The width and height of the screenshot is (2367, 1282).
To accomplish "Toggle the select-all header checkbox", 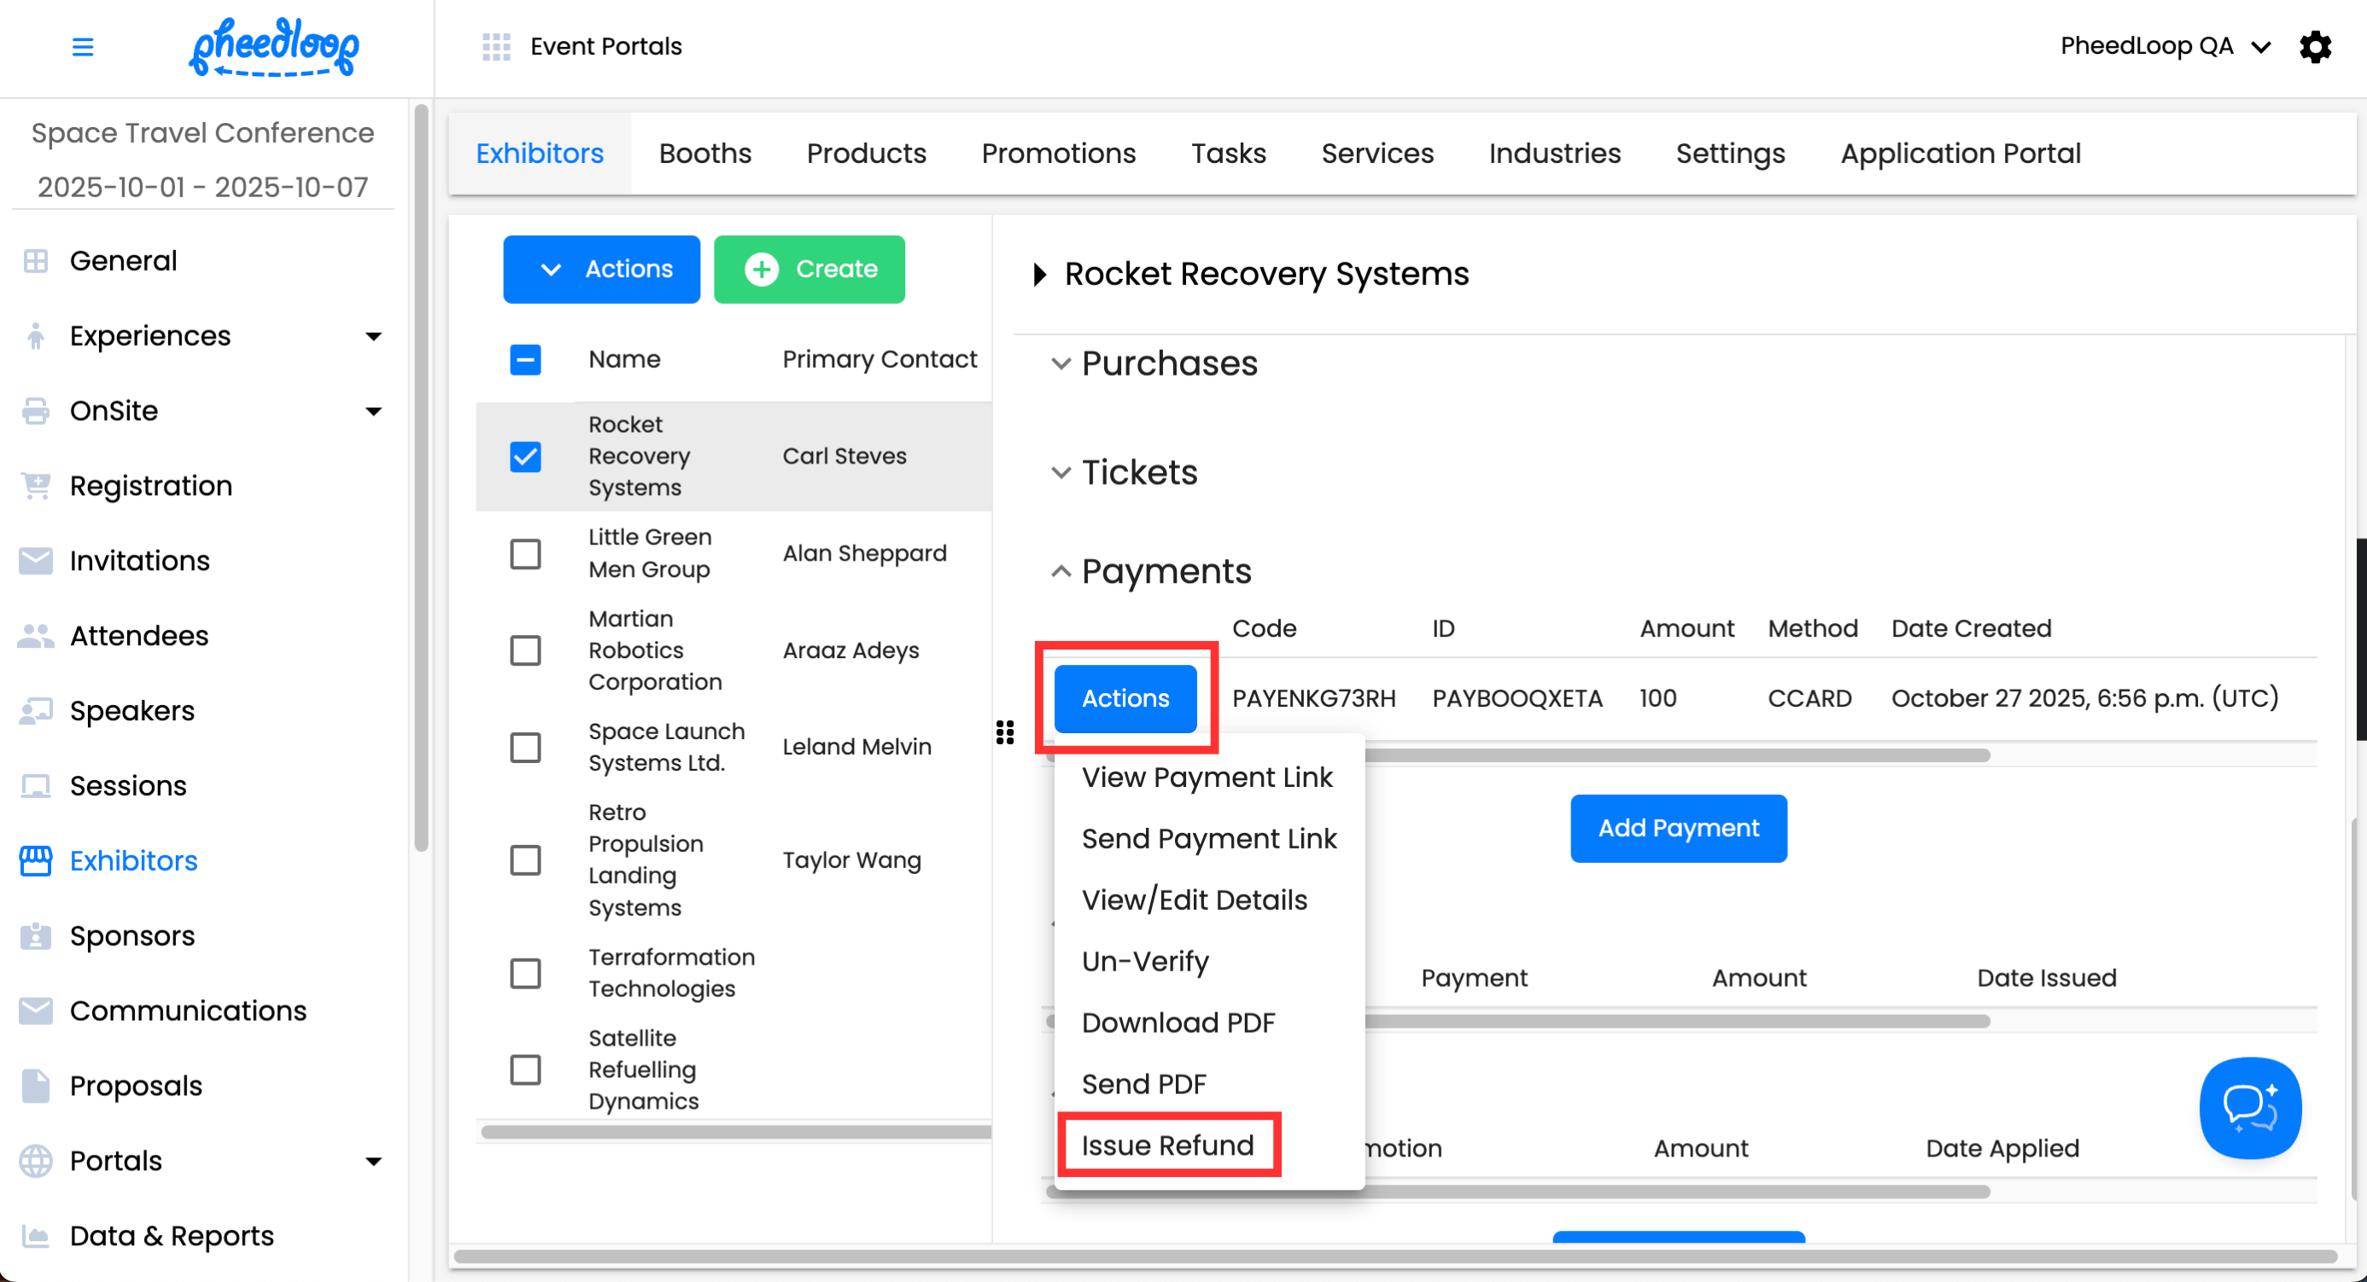I will tap(526, 359).
